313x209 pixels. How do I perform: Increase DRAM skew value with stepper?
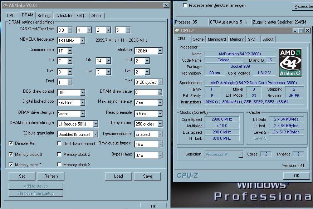[x=160, y=91]
